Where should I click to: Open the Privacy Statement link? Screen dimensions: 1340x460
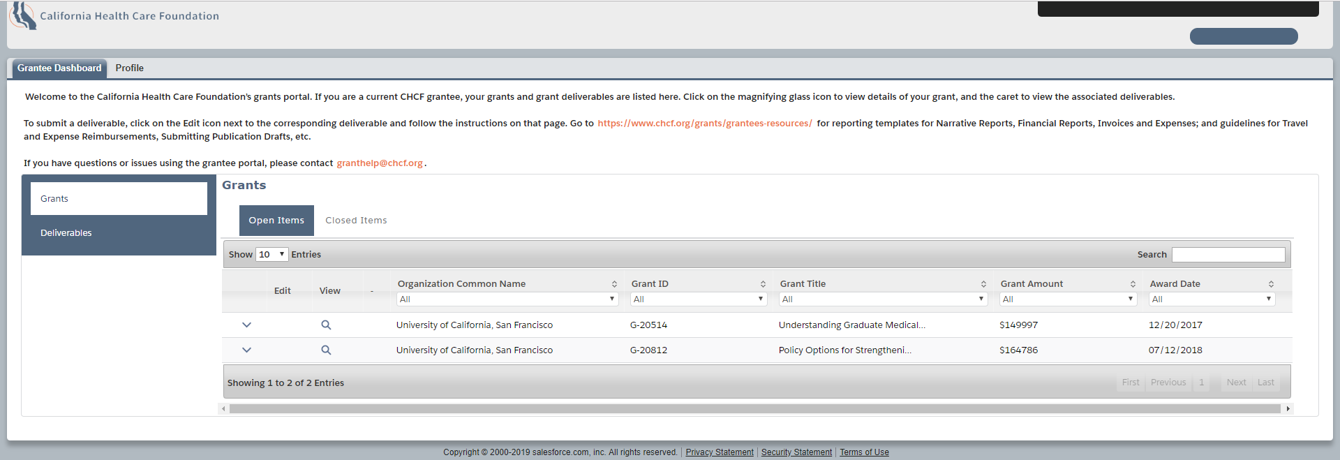(720, 452)
